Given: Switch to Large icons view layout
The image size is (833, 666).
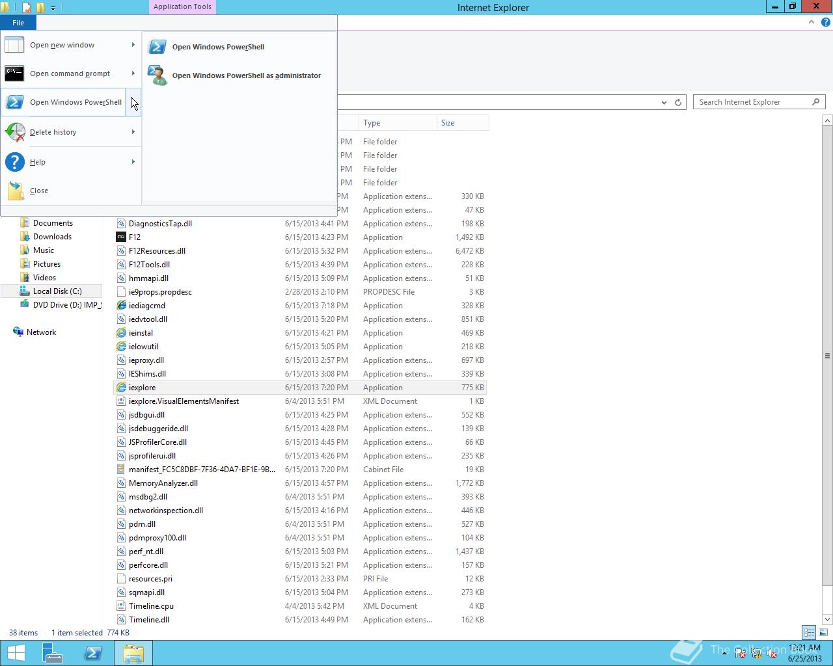Looking at the screenshot, I should tap(823, 632).
